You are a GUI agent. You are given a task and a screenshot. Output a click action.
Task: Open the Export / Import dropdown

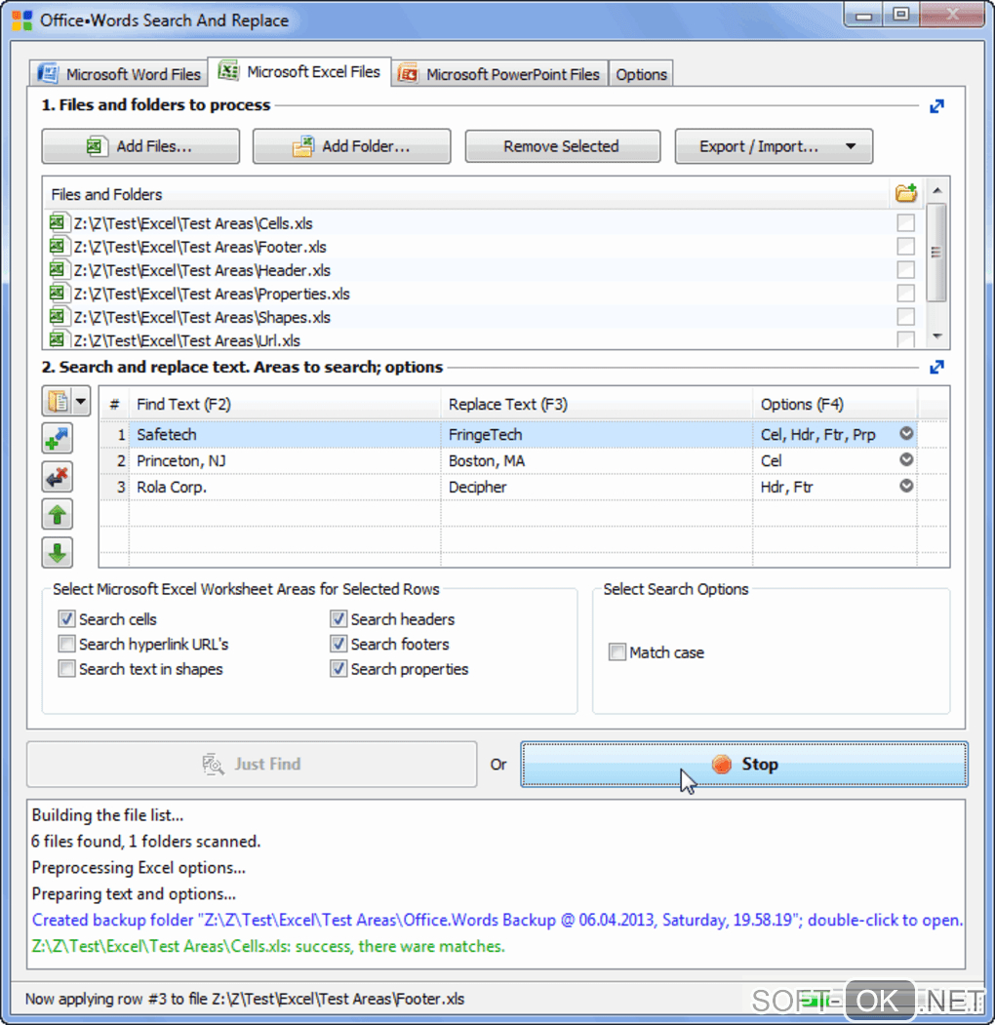click(774, 145)
